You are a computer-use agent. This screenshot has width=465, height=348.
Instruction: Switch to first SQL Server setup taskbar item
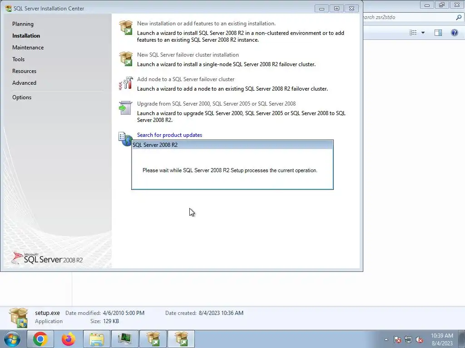coord(153,339)
